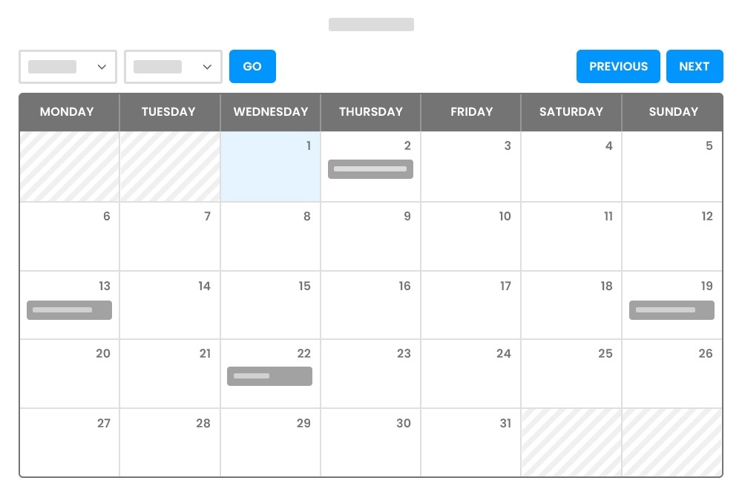The width and height of the screenshot is (742, 495).
Task: Select the highlighted date cell for Wednesday the 1st
Action: [x=270, y=166]
